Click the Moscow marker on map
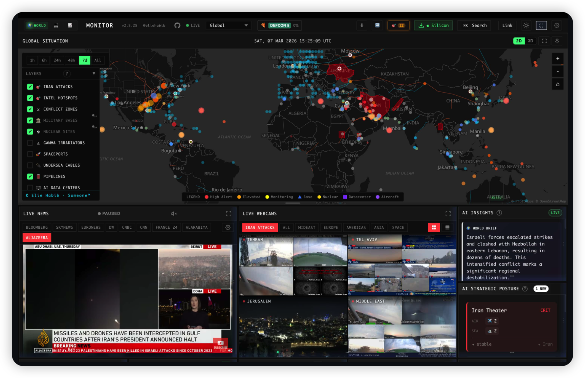Viewport: 585px width, 378px height. (350, 55)
